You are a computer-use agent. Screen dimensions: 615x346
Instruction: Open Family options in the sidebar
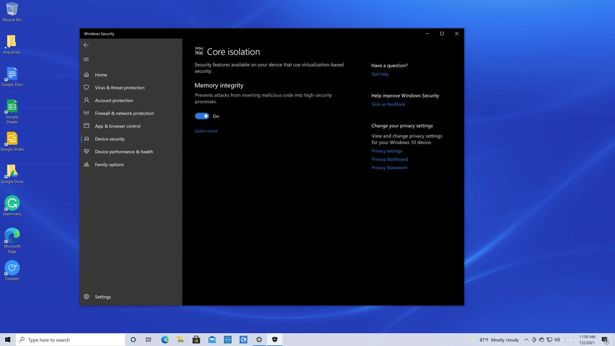[x=109, y=164]
